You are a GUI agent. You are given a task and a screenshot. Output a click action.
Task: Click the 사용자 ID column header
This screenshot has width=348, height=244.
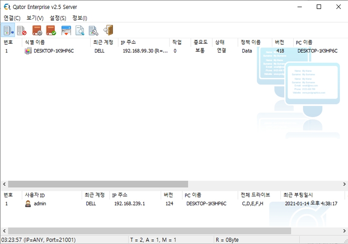(52, 195)
